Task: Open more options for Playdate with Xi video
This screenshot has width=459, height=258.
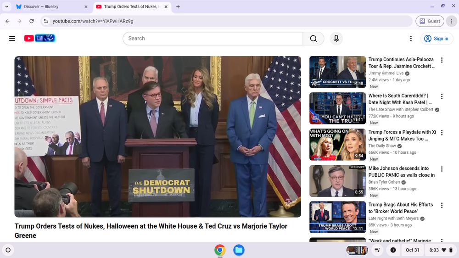Action: (x=442, y=133)
